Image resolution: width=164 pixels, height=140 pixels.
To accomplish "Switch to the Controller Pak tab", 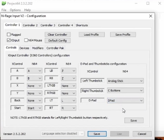I will (x=55, y=48).
